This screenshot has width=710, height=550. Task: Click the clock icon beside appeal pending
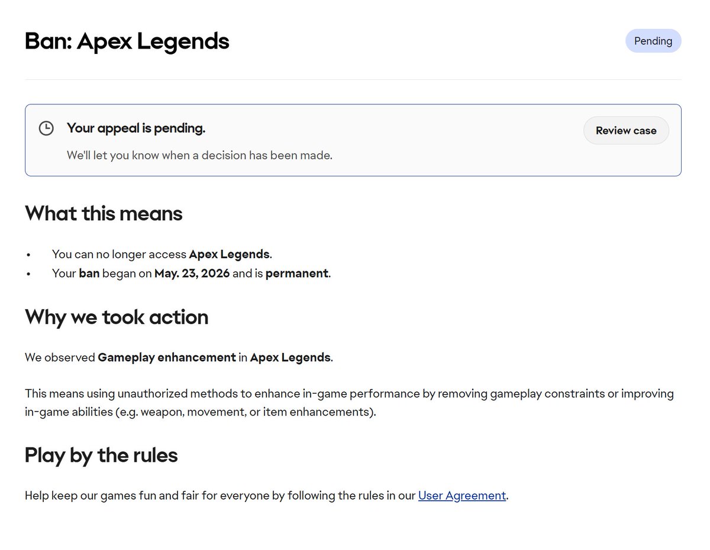tap(46, 128)
